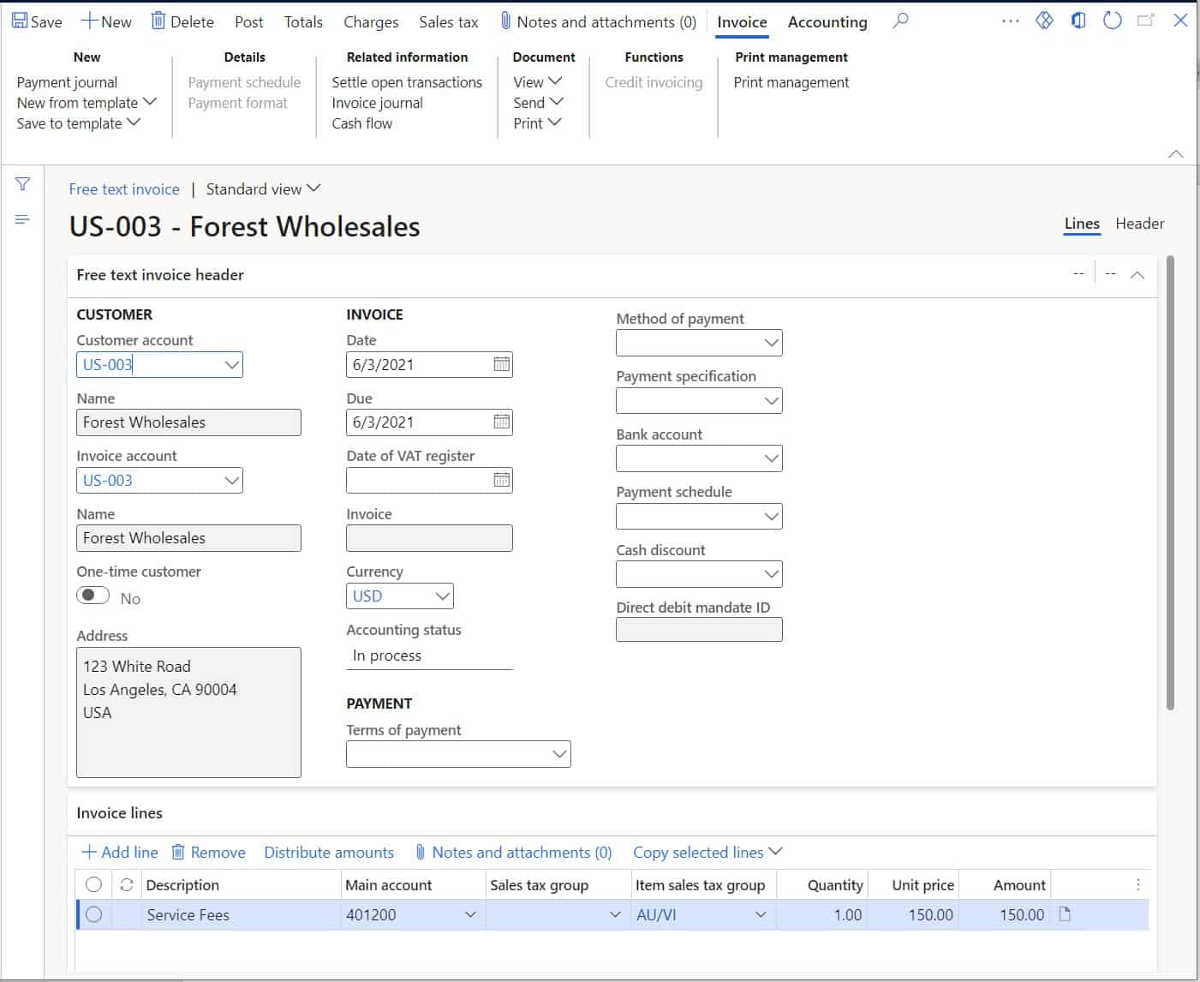Open the Document View dropdown
The height and width of the screenshot is (982, 1200).
537,81
